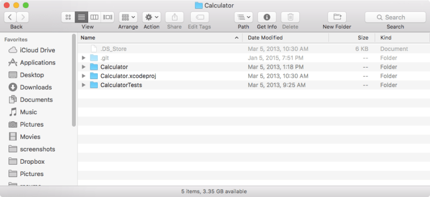Image resolution: width=430 pixels, height=197 pixels.
Task: Select the .git folder row
Action: click(x=254, y=58)
